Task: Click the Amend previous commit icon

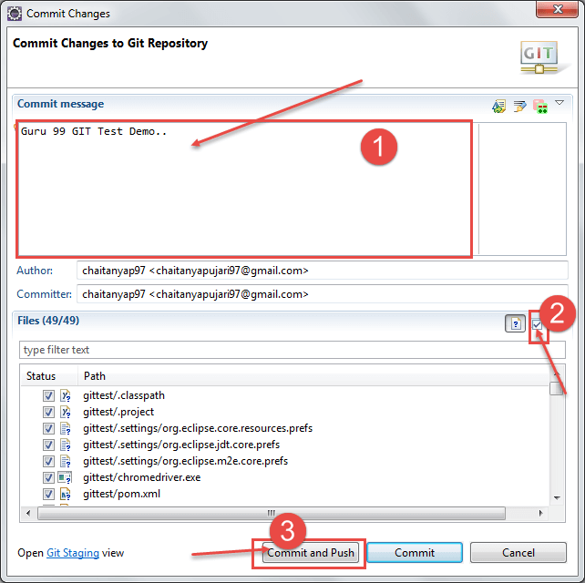Action: [498, 106]
